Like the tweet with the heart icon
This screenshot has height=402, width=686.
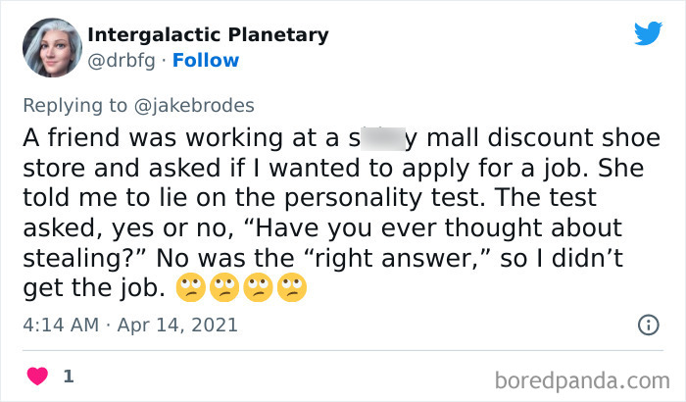coord(40,375)
